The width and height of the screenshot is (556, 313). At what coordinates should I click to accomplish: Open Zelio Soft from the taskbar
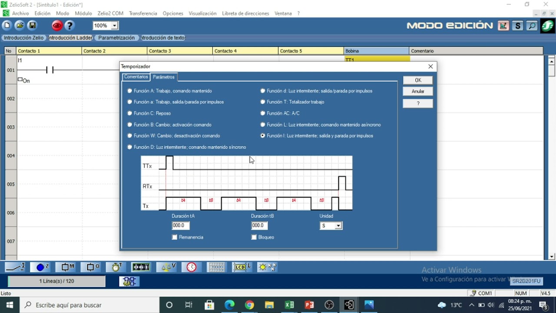pos(349,305)
